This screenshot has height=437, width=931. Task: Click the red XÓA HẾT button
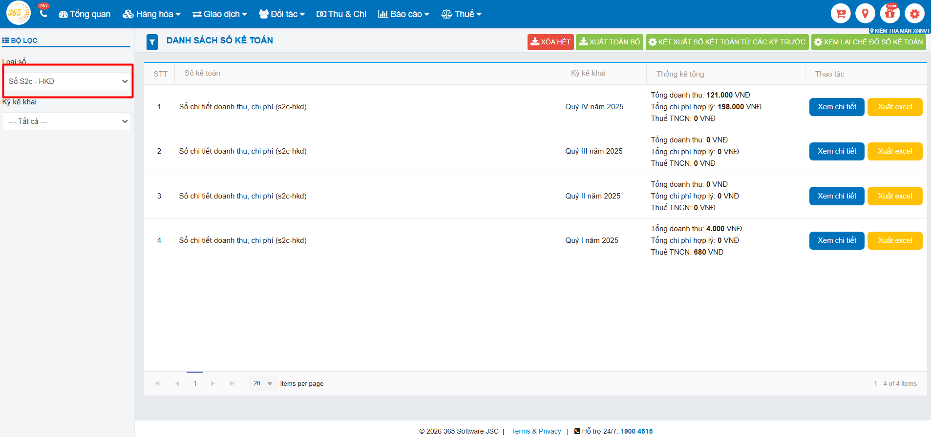coord(550,42)
